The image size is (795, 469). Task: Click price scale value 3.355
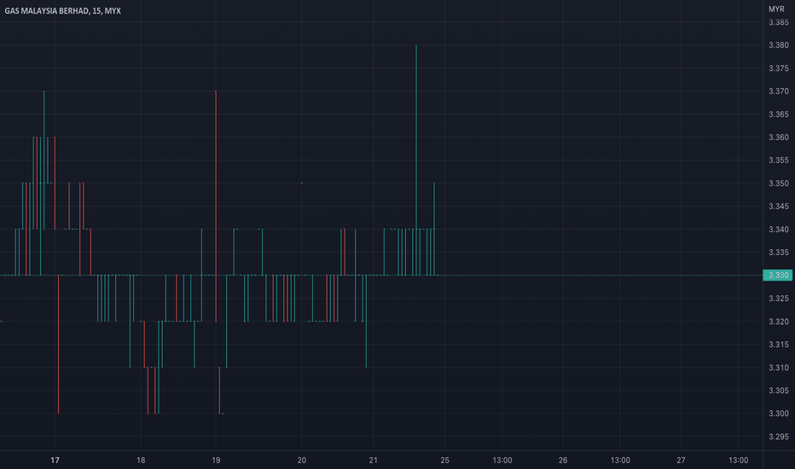click(778, 160)
